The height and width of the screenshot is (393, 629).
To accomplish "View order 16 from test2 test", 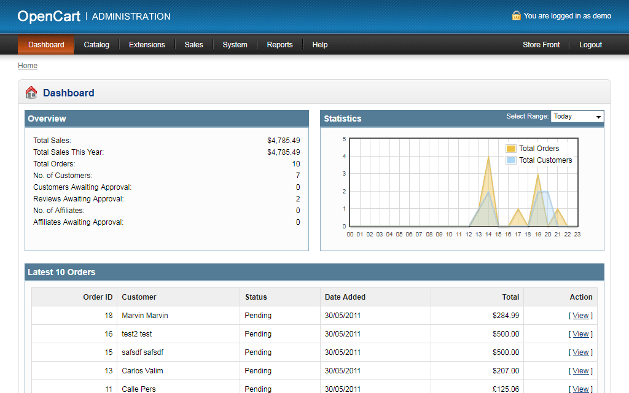I will click(x=580, y=334).
